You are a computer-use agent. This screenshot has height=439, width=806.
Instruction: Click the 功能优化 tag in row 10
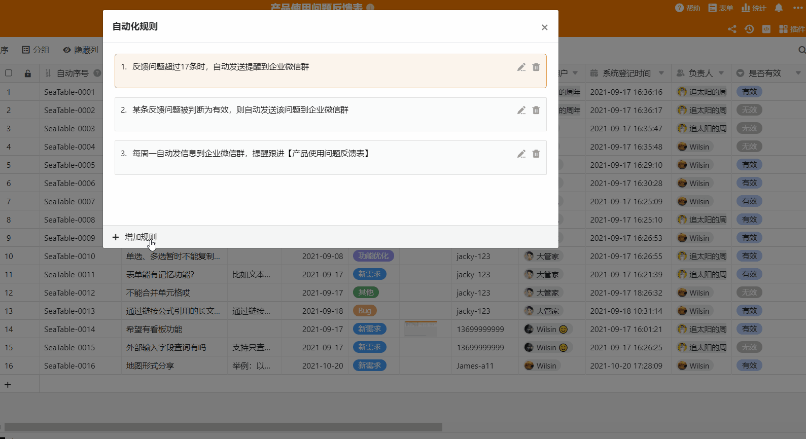coord(373,256)
